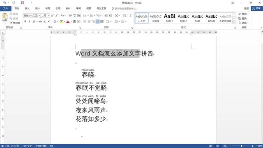263x148 pixels.
Task: Apply the Heading 2 (标题 2) style
Action: 183,18
